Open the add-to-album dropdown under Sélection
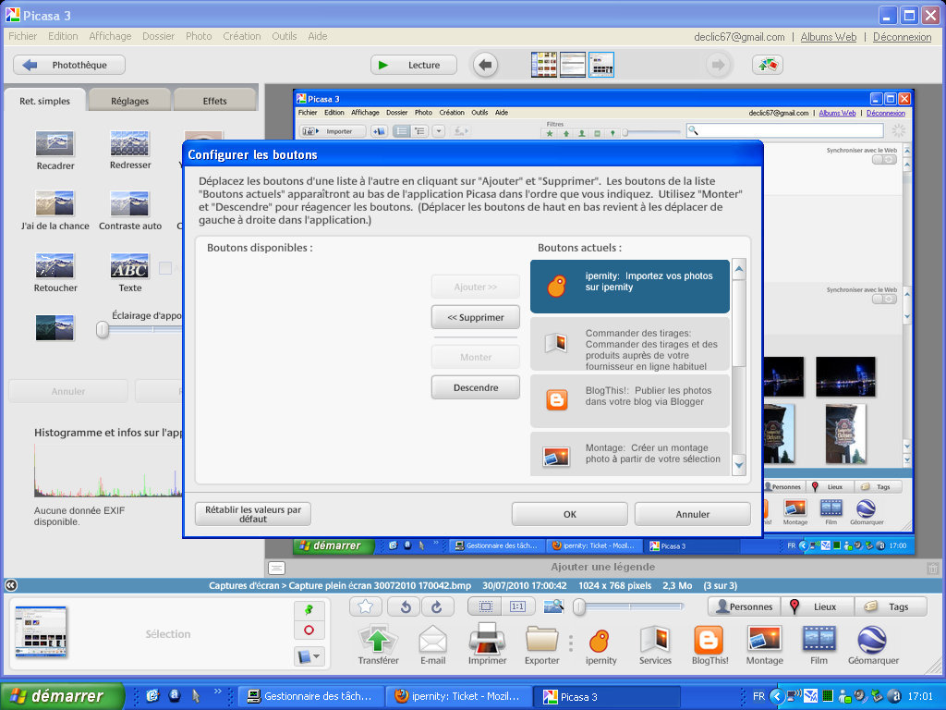This screenshot has height=710, width=946. tap(309, 656)
